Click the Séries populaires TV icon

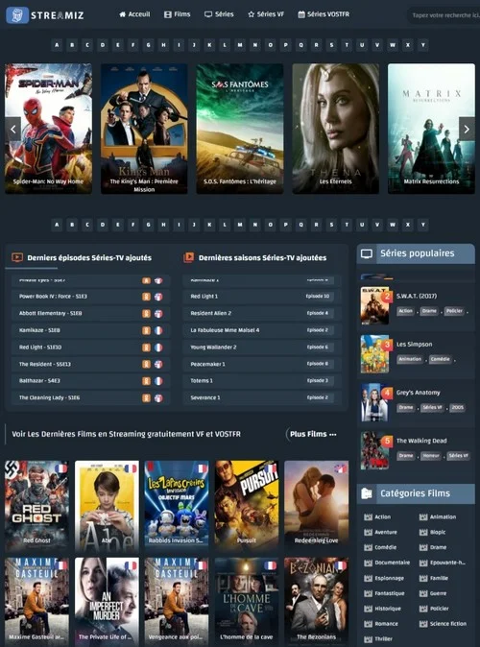[x=367, y=253]
